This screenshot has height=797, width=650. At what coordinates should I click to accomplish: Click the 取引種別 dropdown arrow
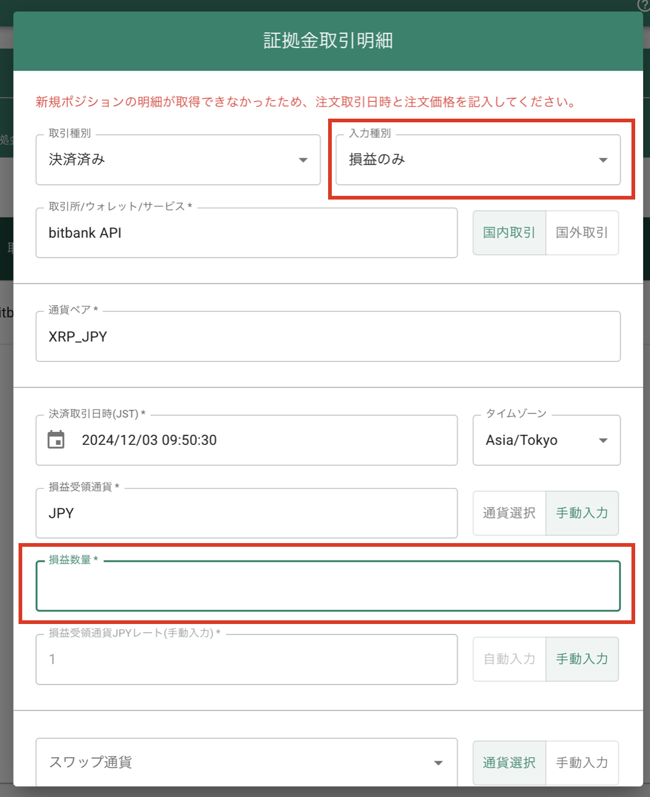click(303, 160)
